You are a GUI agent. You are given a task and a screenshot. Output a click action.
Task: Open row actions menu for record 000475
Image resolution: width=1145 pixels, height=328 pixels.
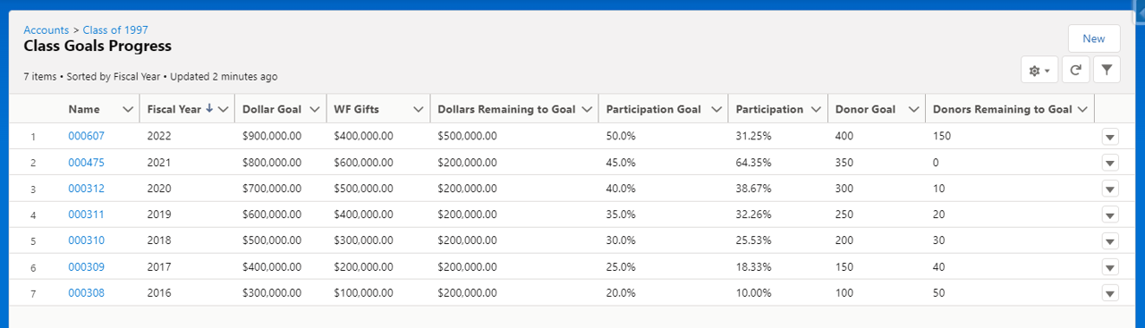(1110, 163)
